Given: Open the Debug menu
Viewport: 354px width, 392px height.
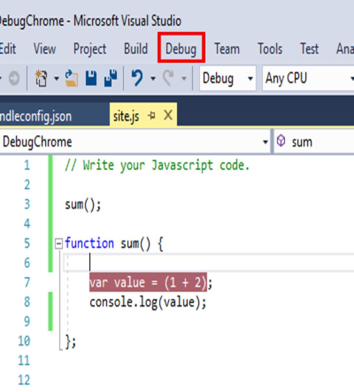Looking at the screenshot, I should [181, 49].
